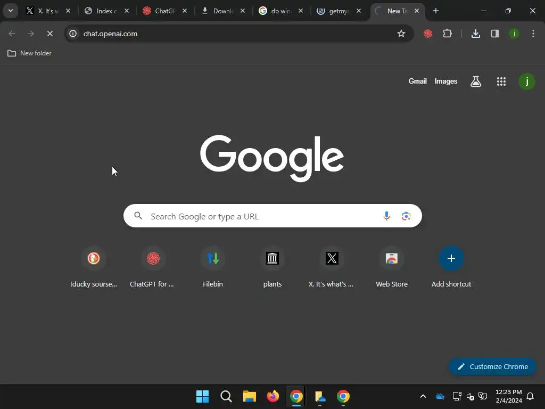Open the Gmail link
The width and height of the screenshot is (545, 409).
(x=417, y=81)
